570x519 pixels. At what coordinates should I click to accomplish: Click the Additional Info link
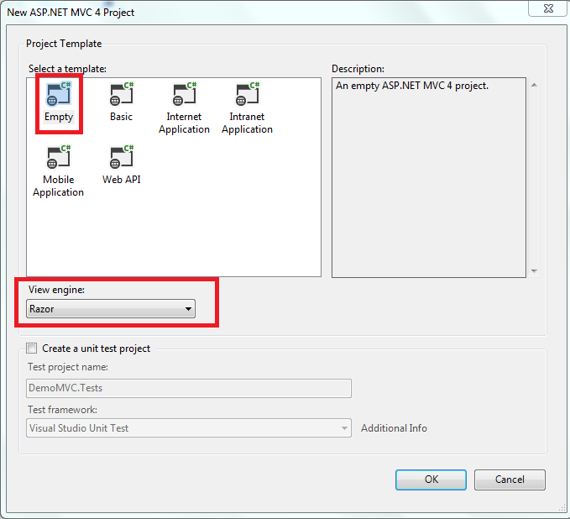click(394, 428)
